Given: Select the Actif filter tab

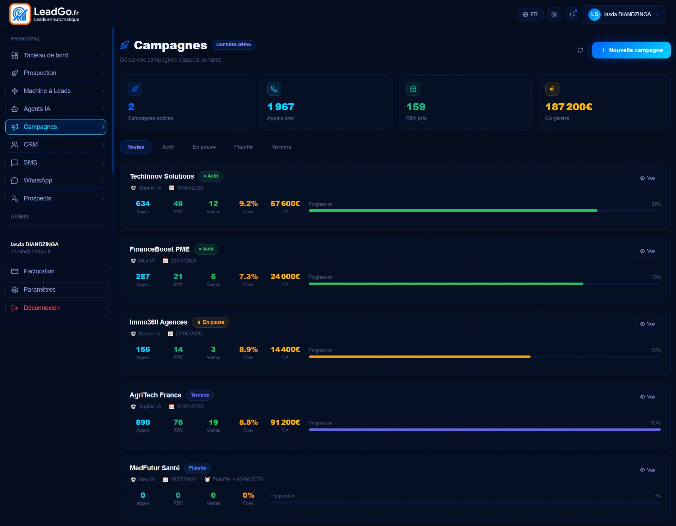Looking at the screenshot, I should (168, 147).
